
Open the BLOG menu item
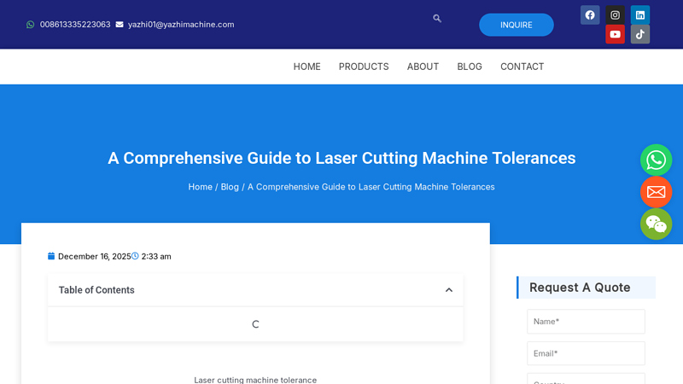tap(470, 67)
